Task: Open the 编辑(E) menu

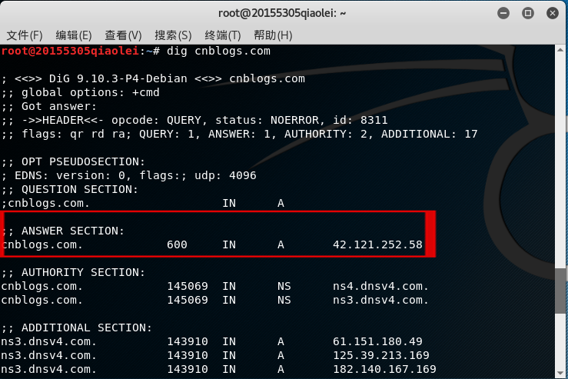Action: [x=74, y=35]
